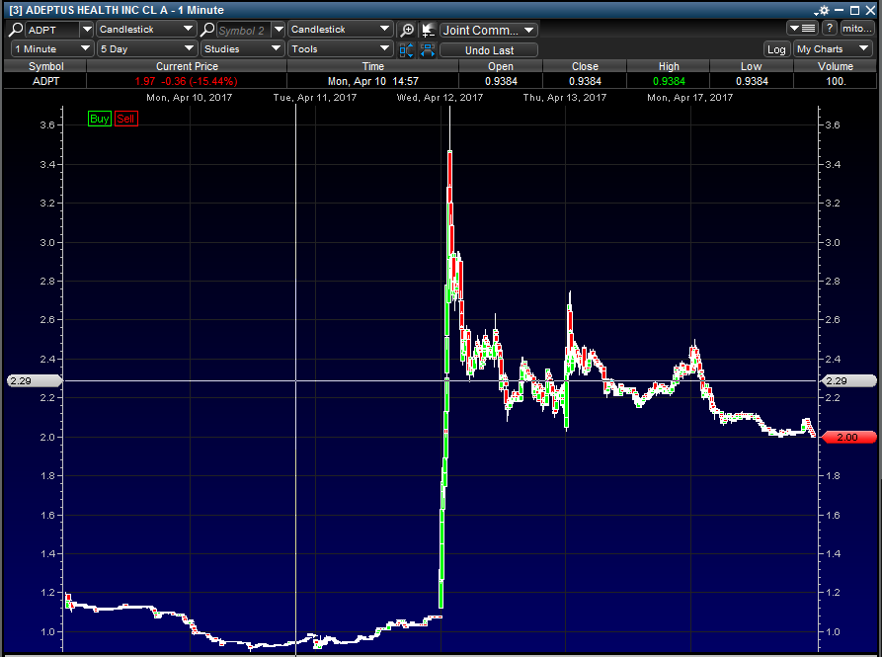Image resolution: width=882 pixels, height=657 pixels.
Task: Toggle the Log scale button
Action: point(776,49)
